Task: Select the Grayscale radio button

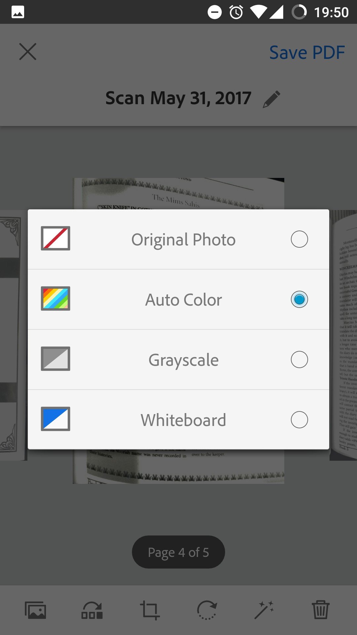Action: (299, 360)
